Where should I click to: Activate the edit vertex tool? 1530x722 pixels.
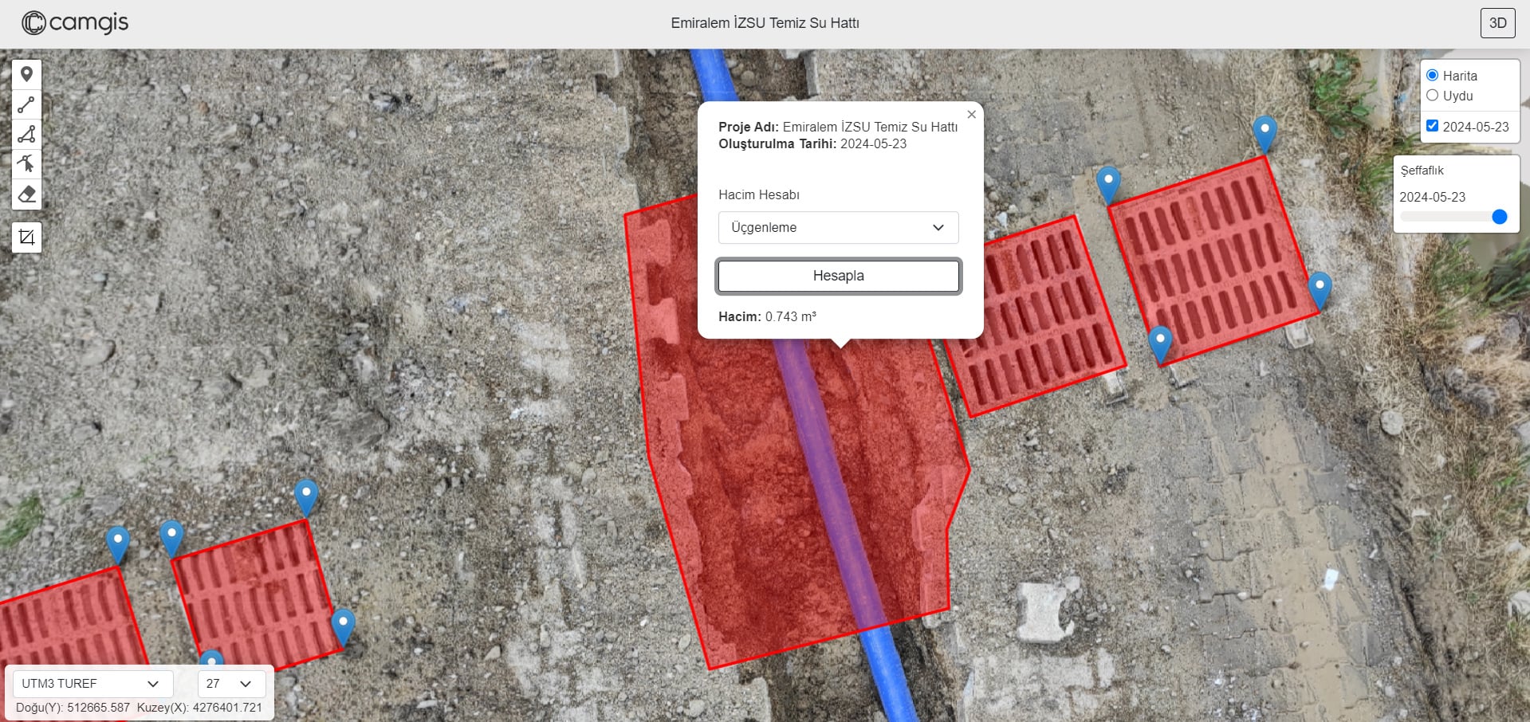click(26, 164)
